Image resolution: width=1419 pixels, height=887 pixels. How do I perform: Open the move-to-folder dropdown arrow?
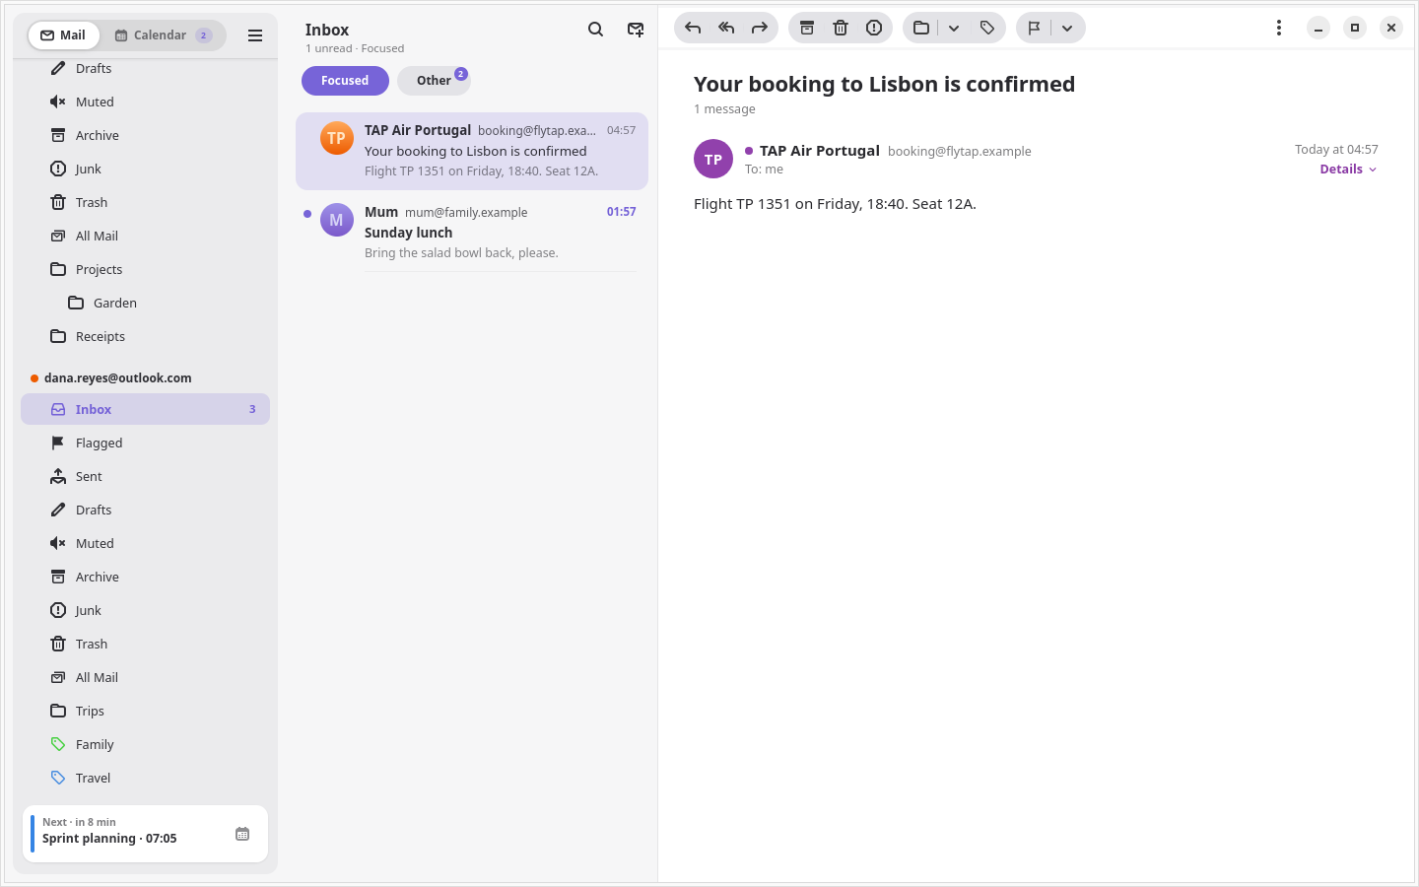click(954, 28)
